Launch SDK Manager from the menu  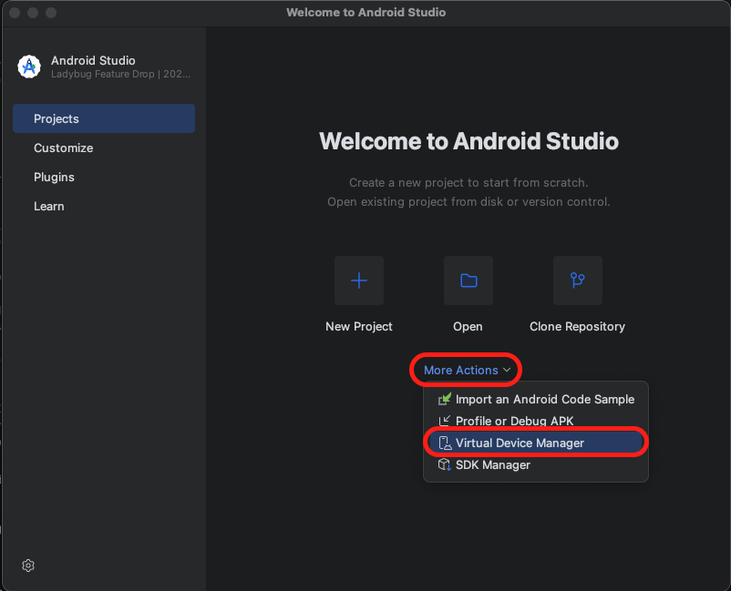(x=536, y=464)
